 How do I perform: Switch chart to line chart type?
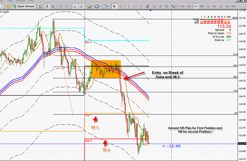tap(53, 6)
